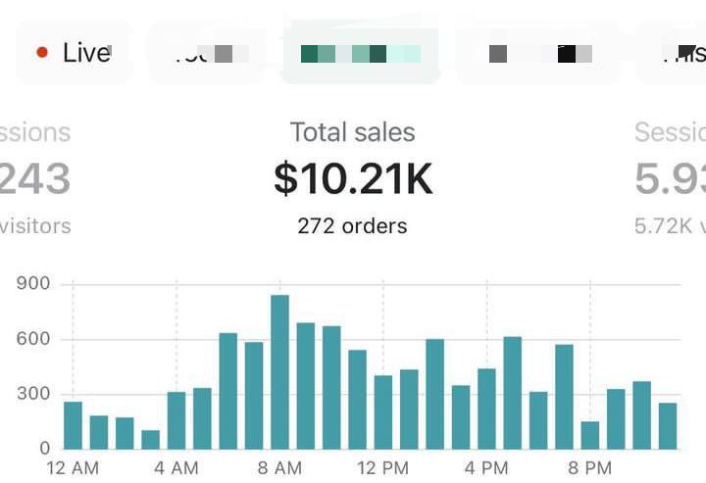Select the green highlighted date range pill
Screen dimensions: 706x483
point(360,53)
